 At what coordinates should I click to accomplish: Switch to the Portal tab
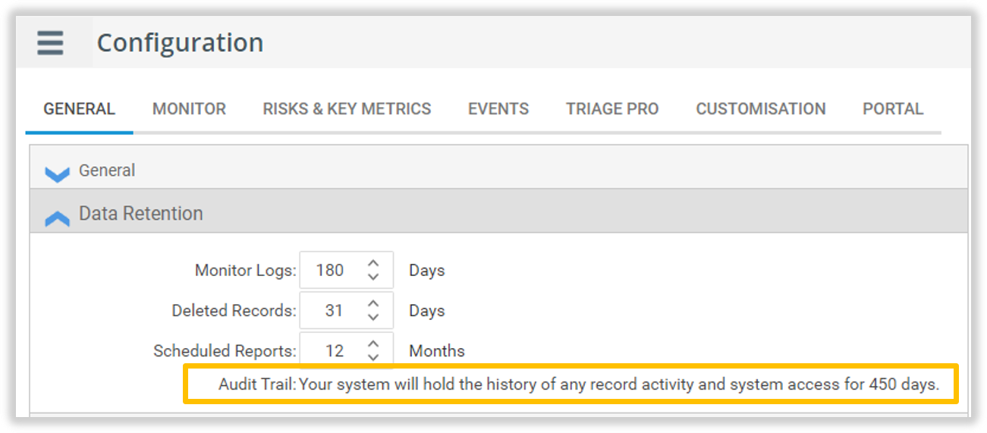click(892, 109)
